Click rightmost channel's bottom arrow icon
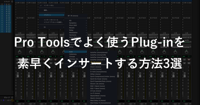Image resolution: width=200 pixels, height=105 pixels. (x=190, y=104)
